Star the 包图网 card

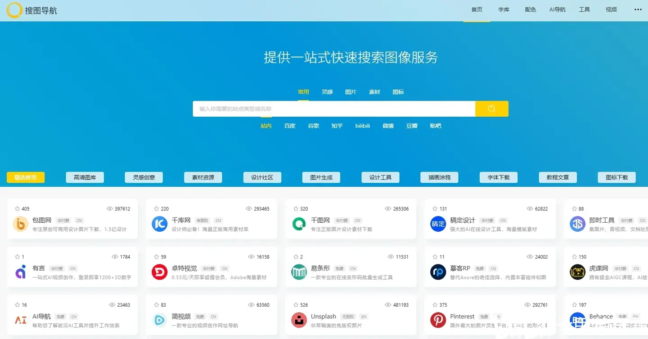17,209
